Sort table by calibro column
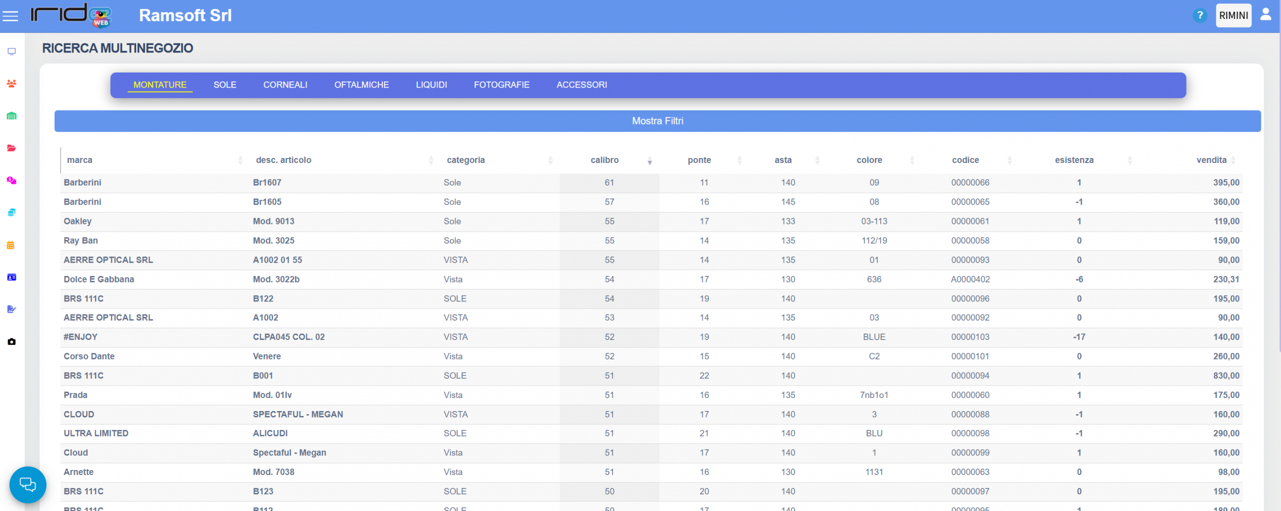The width and height of the screenshot is (1281, 511). tap(604, 160)
